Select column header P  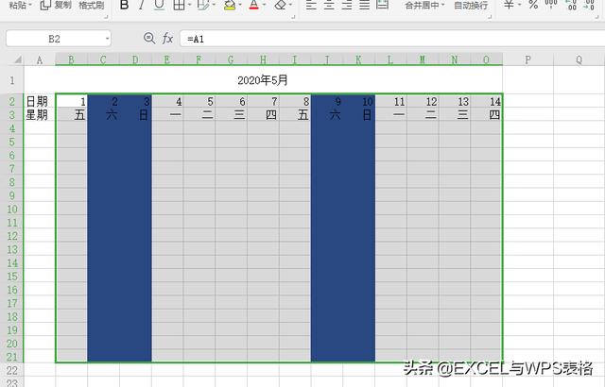[x=527, y=59]
